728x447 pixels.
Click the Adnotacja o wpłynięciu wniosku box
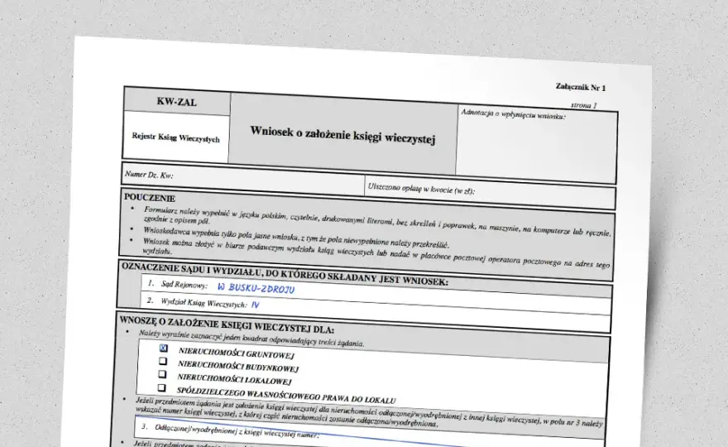click(x=537, y=143)
